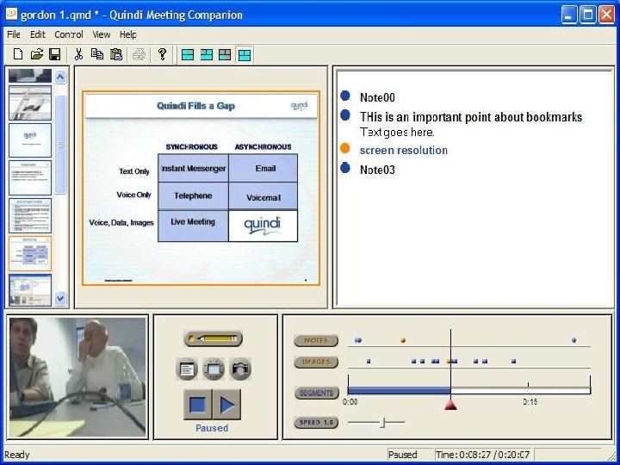Click the red timeline position marker
The width and height of the screenshot is (620, 465).
pyautogui.click(x=450, y=405)
